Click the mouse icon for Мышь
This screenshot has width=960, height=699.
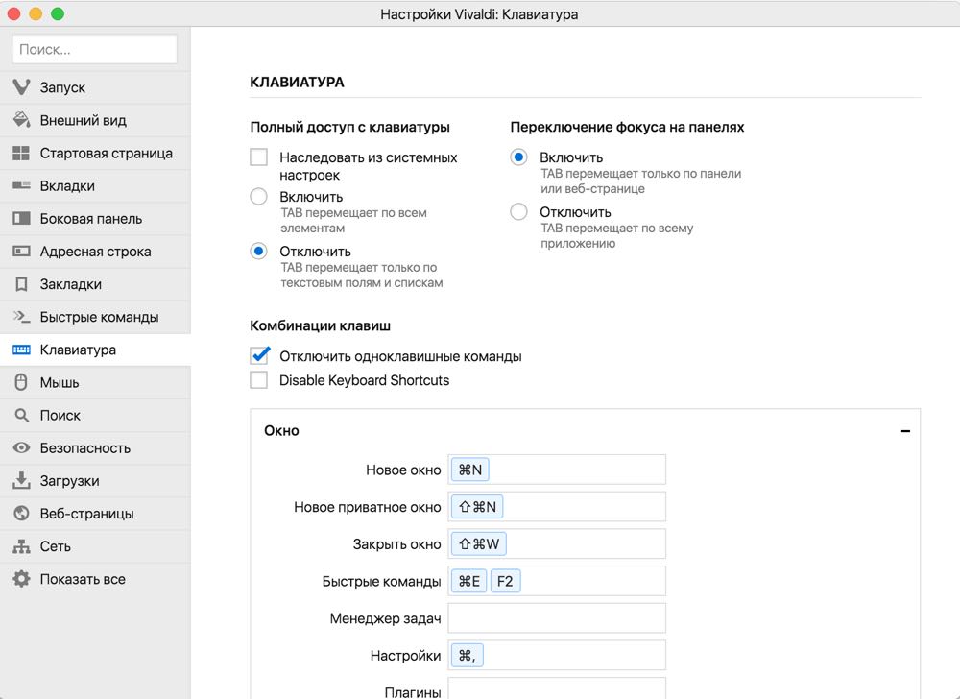point(21,382)
